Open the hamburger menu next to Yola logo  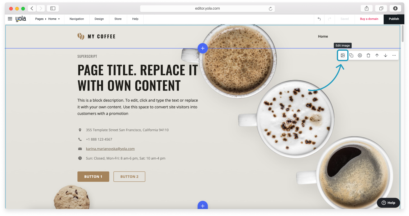coord(10,19)
